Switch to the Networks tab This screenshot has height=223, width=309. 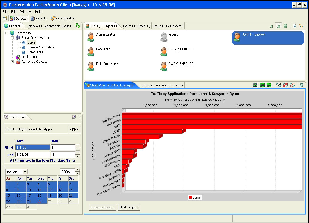click(x=35, y=26)
